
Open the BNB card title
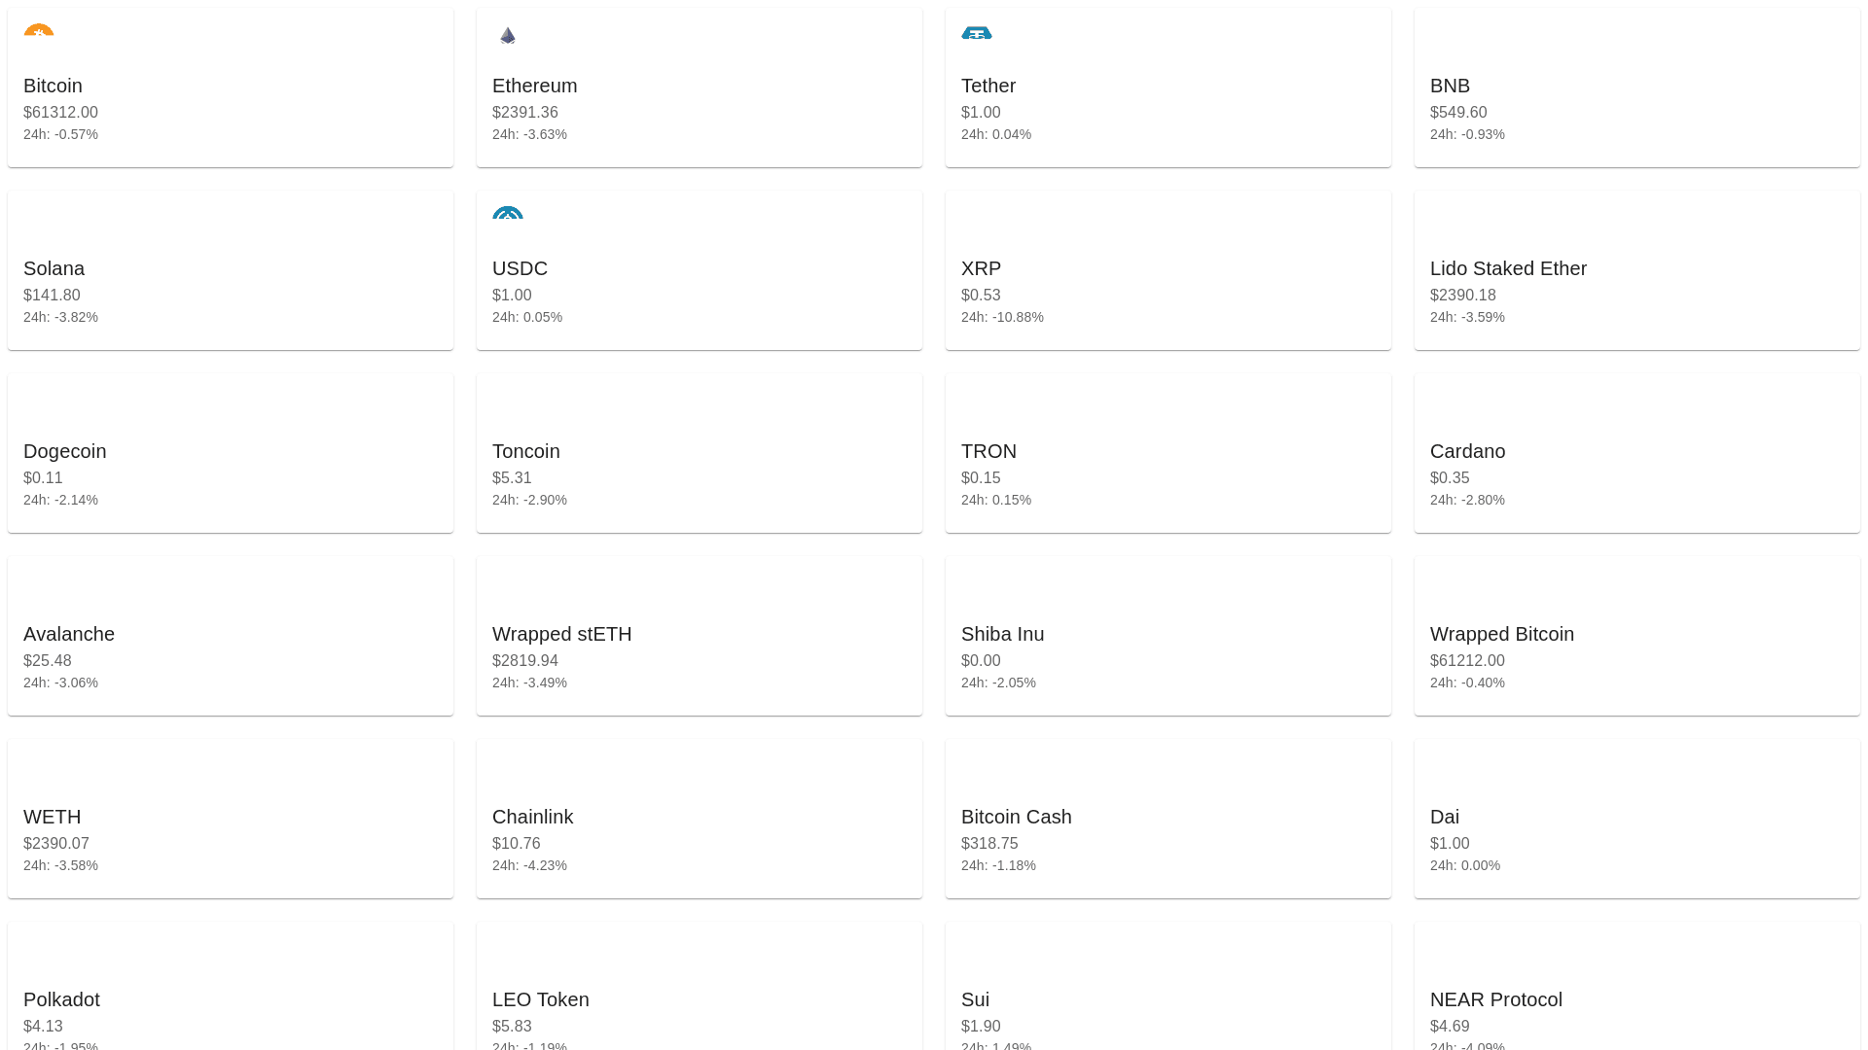click(1450, 86)
